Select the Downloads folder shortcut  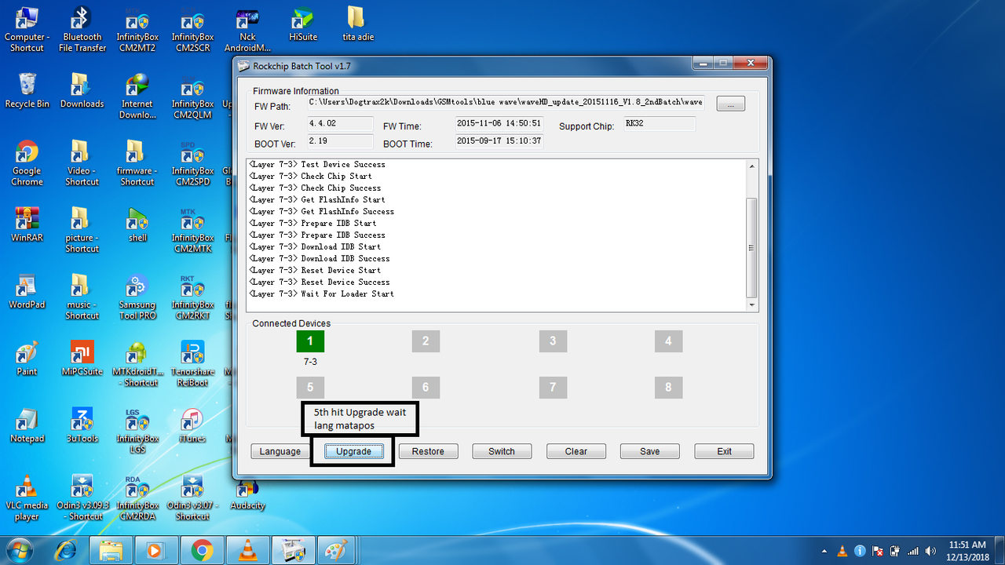pyautogui.click(x=82, y=90)
